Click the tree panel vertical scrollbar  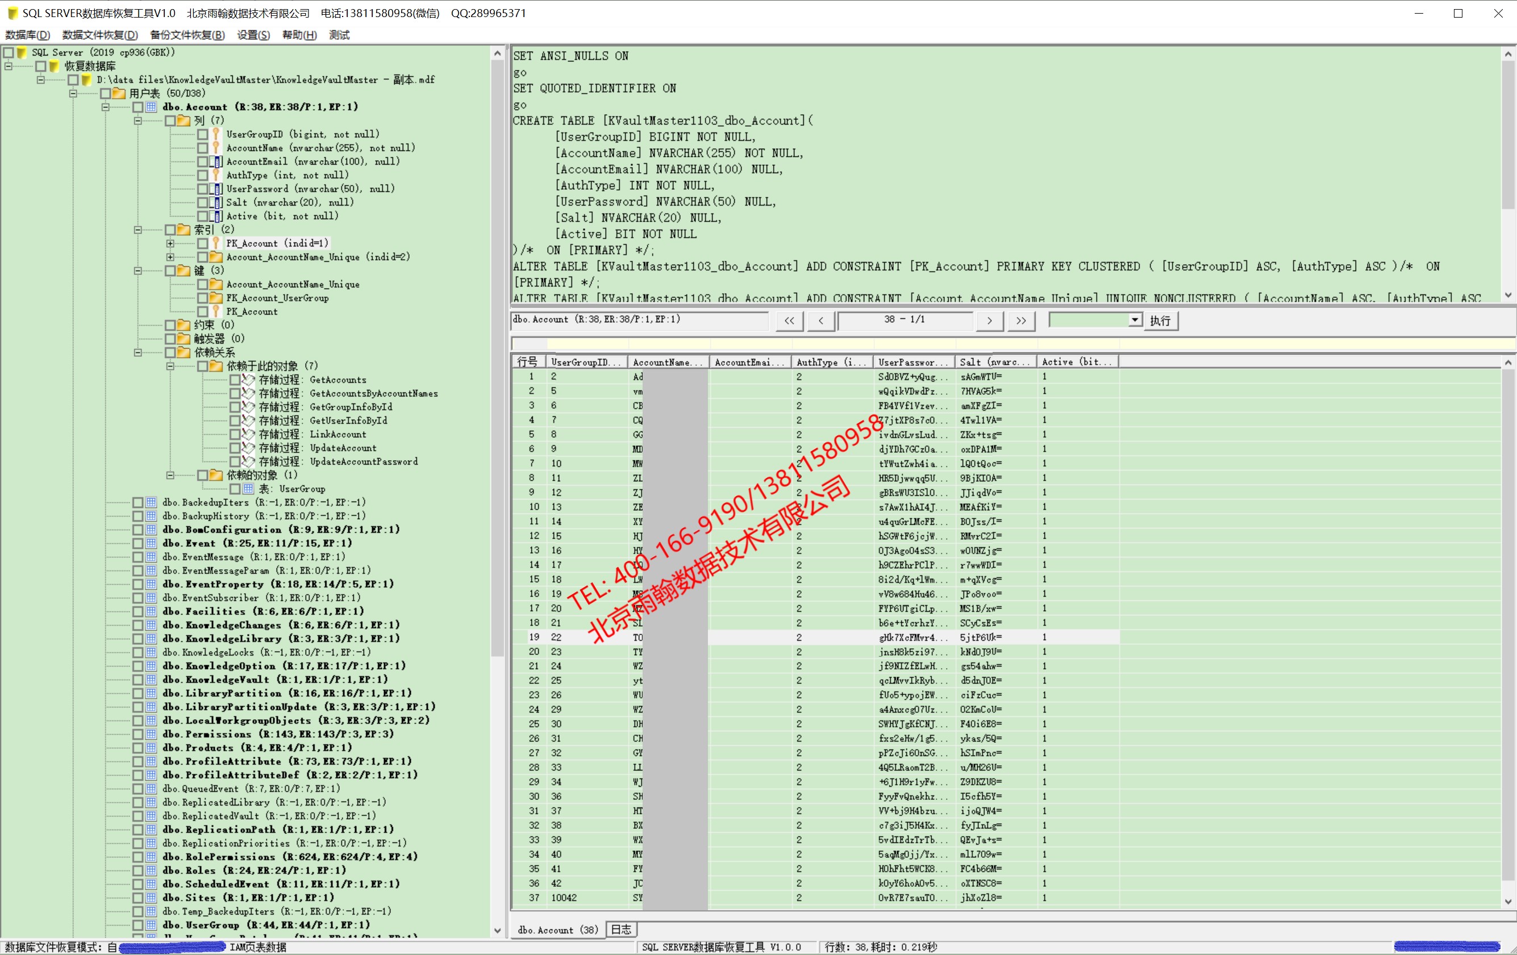point(497,491)
